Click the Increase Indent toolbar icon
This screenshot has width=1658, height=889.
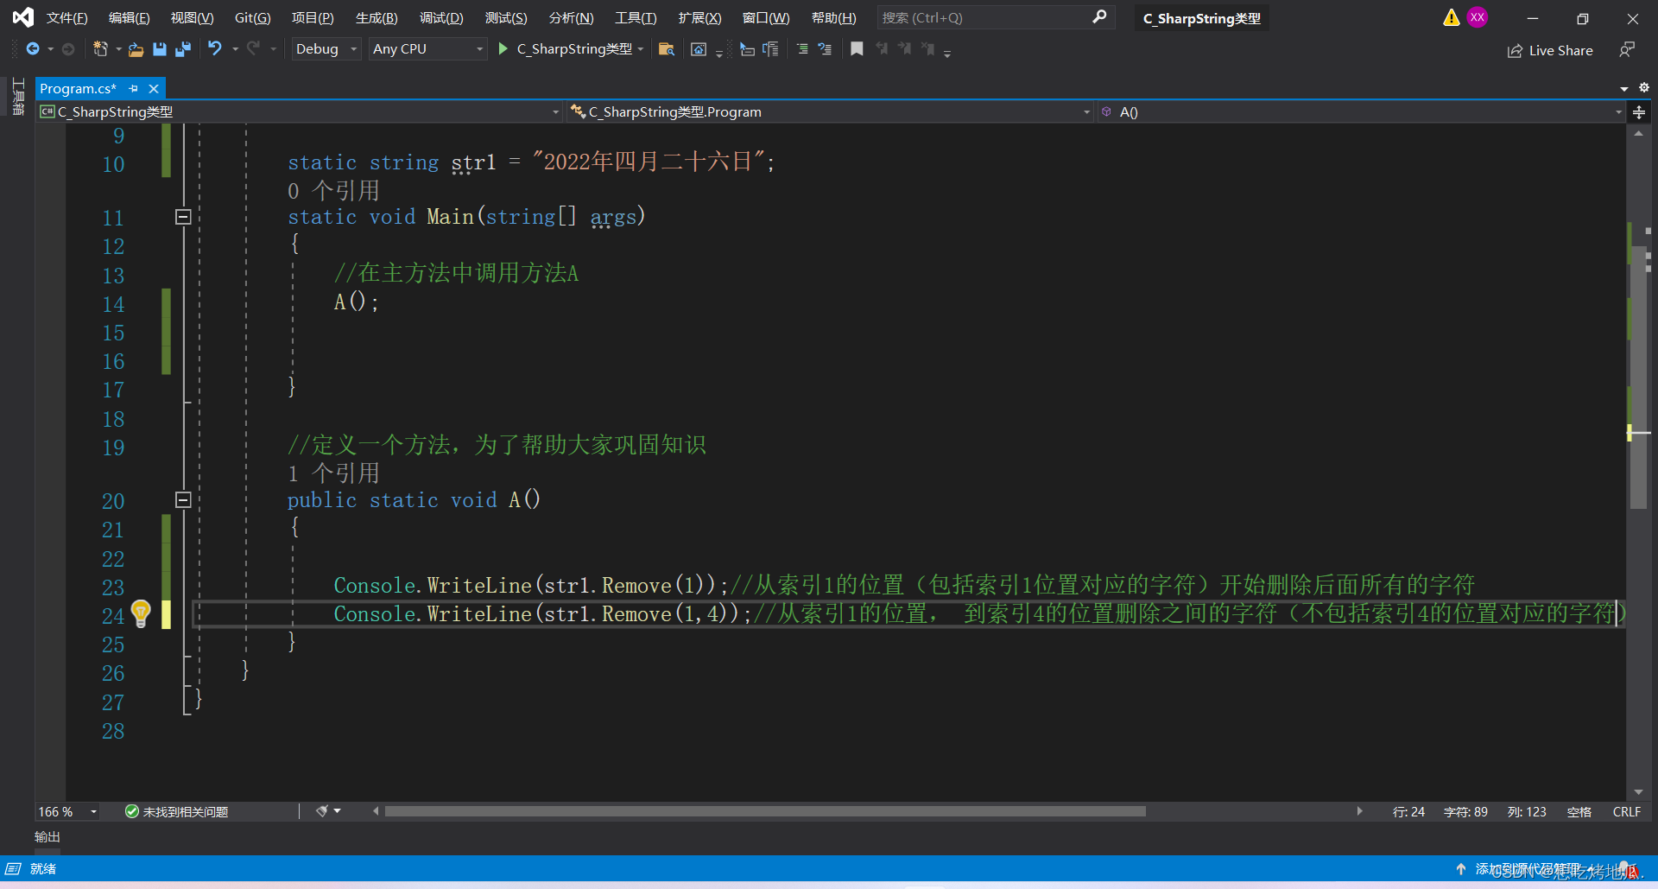pos(770,49)
